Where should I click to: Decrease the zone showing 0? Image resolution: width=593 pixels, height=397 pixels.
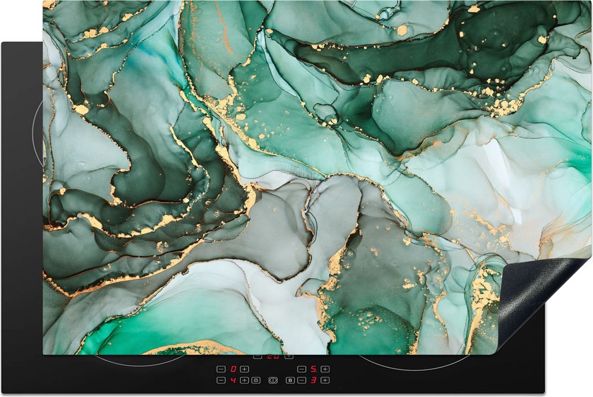(221, 369)
